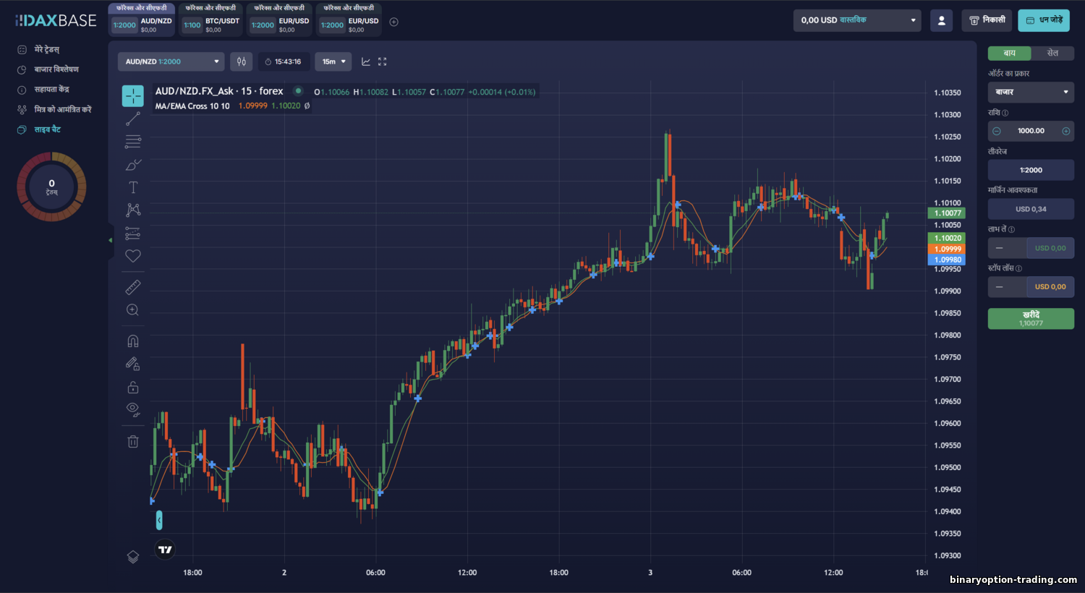Click the निकासी withdrawal button
Screen dimensions: 1085x593
(987, 20)
